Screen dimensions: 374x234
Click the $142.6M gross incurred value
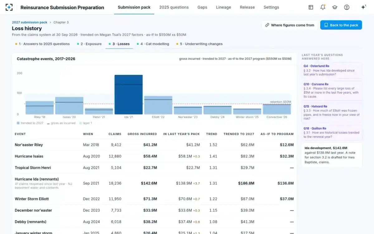(x=149, y=183)
